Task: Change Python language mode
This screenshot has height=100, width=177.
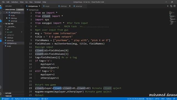Action: (x=169, y=99)
